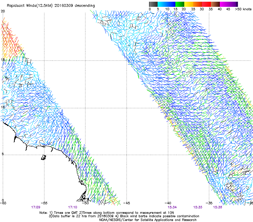Click the latitude label '5' on left axis

(x=3, y=154)
